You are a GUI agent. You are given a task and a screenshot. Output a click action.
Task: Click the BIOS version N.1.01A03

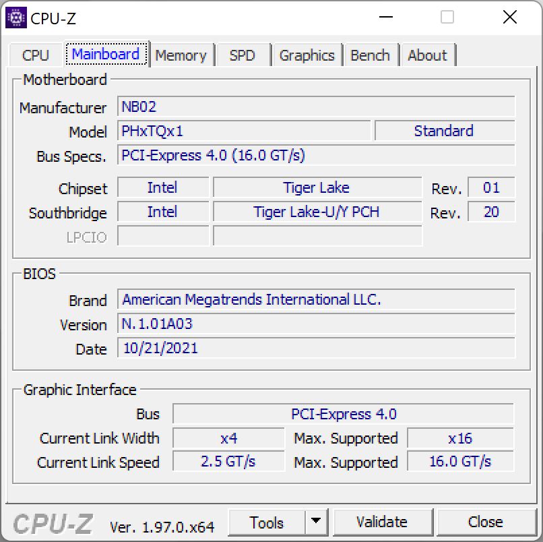click(x=316, y=324)
